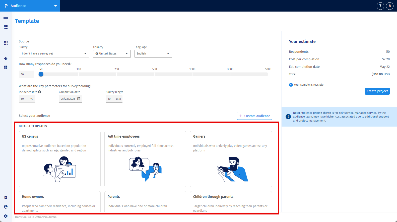Expand the Audience product switcher dropdown
The image size is (397, 222).
[x=55, y=6]
